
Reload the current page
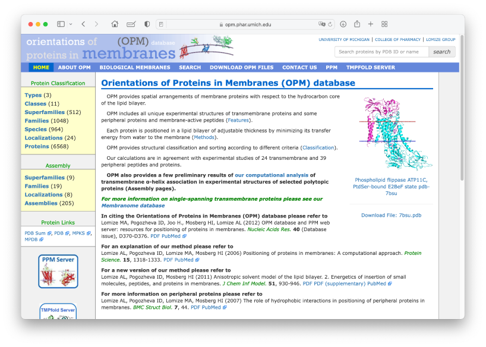coord(330,24)
